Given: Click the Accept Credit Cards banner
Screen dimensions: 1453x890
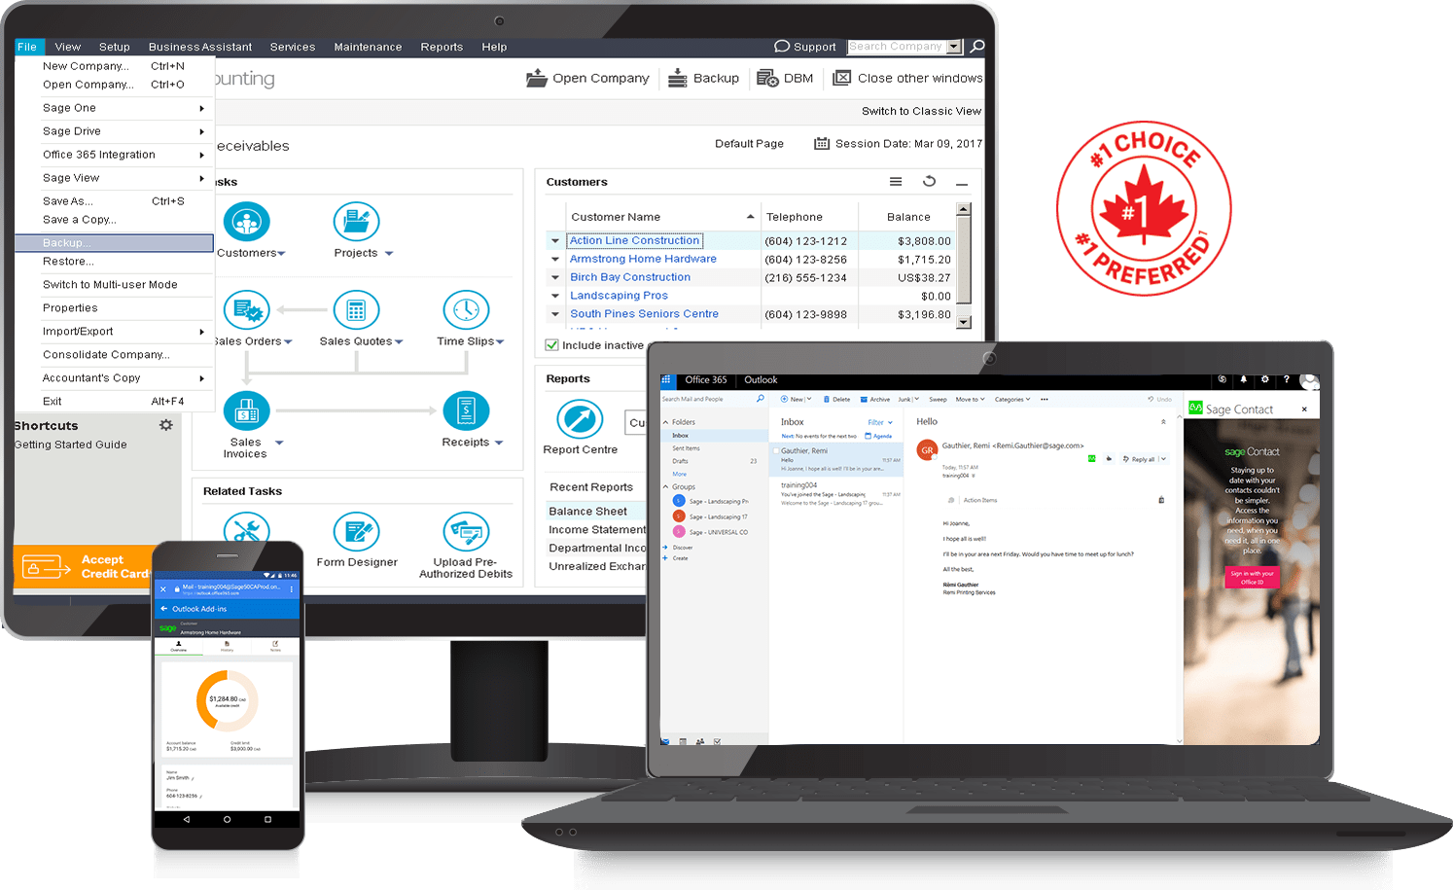Looking at the screenshot, I should click(84, 567).
